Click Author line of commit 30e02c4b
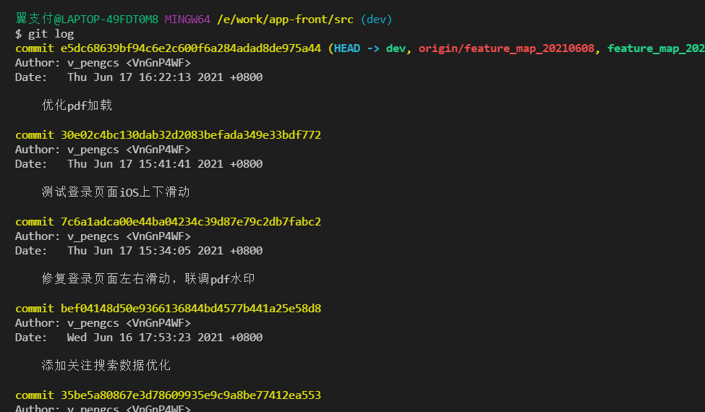The height and width of the screenshot is (412, 705). coord(103,150)
